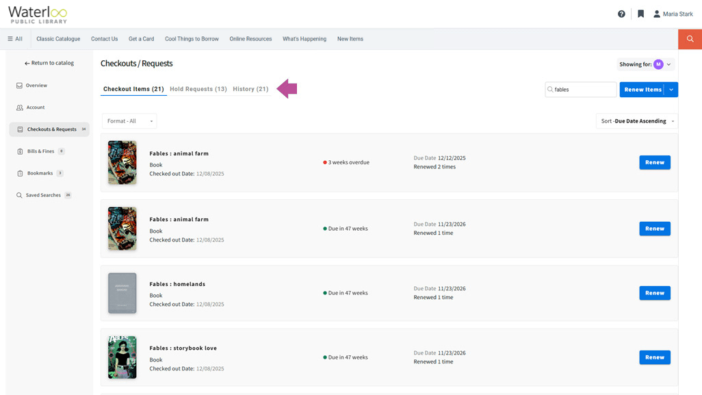Click the user profile icon beside Maria Stark
This screenshot has height=395, width=702.
[x=655, y=13]
